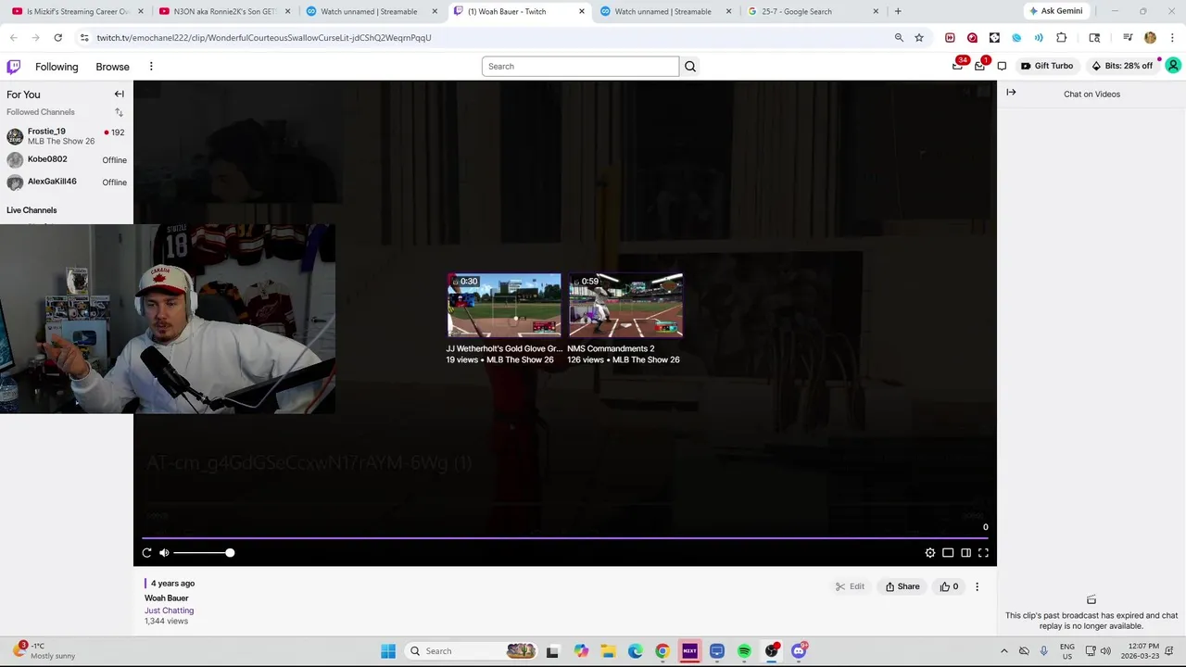Open the Following page
1186x667 pixels.
point(57,67)
